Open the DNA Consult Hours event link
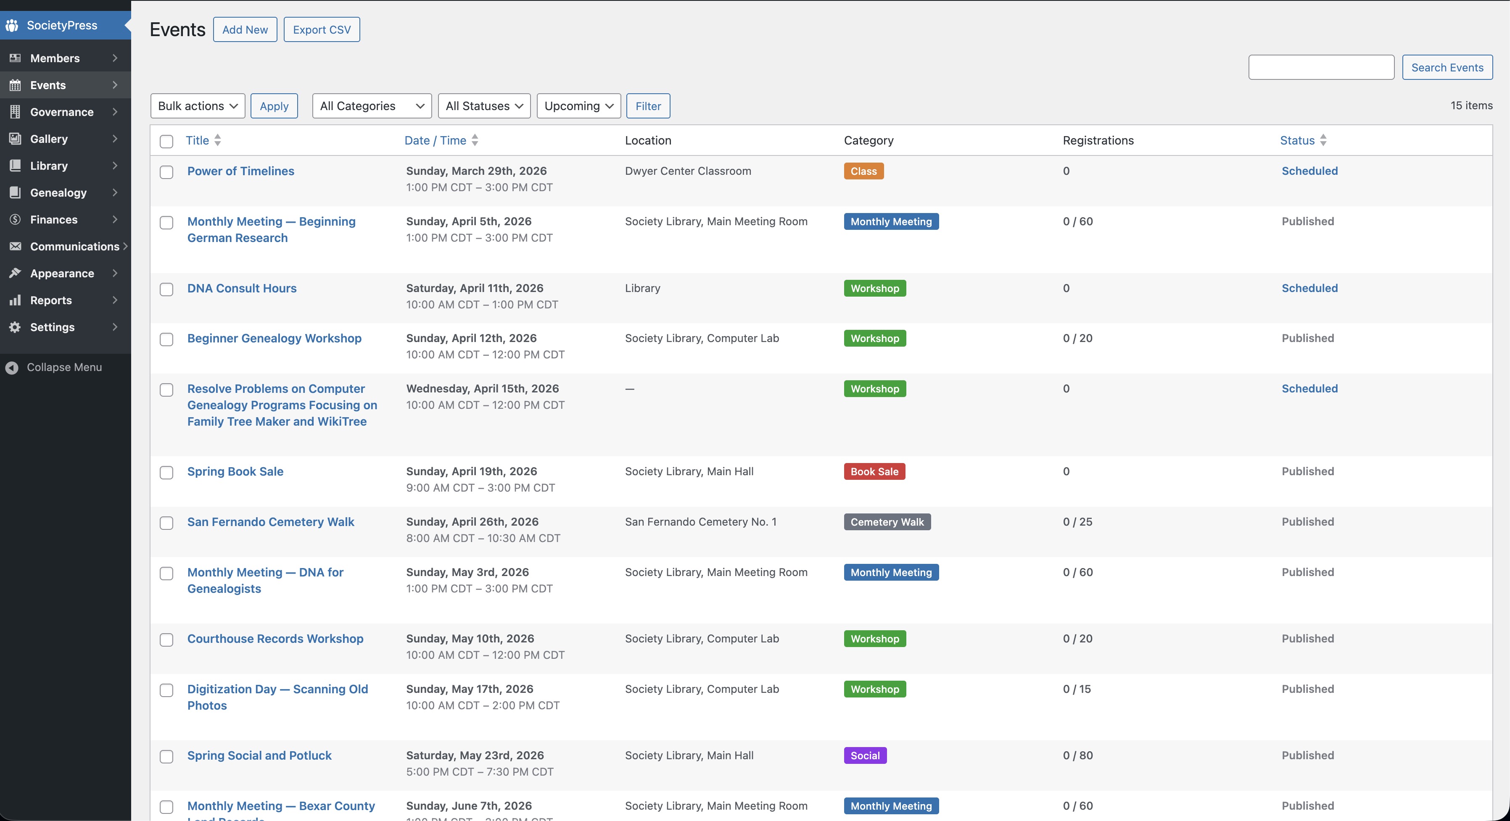The height and width of the screenshot is (821, 1510). pyautogui.click(x=241, y=288)
